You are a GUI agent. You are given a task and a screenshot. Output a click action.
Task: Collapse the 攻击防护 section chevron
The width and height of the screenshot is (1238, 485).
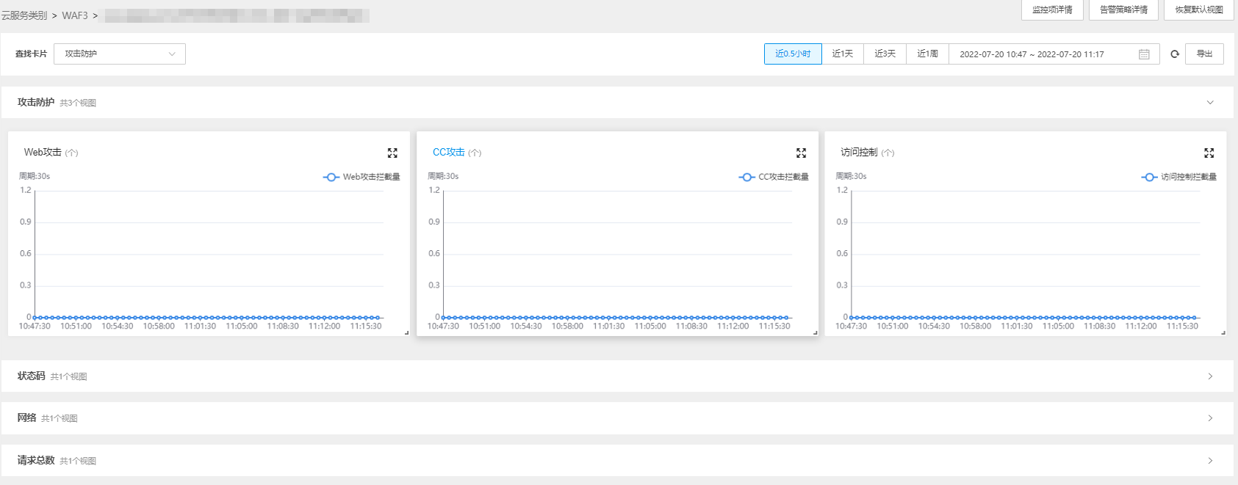click(x=1210, y=103)
